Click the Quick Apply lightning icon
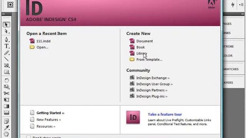 (x=233, y=5)
